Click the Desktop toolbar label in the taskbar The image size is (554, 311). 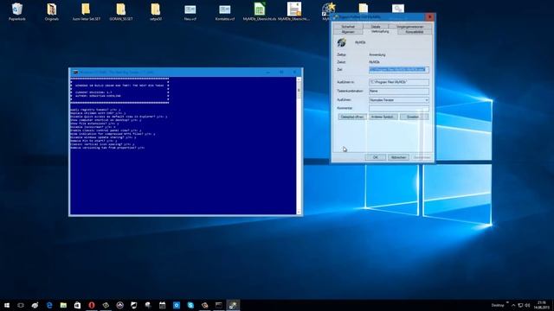(498, 305)
